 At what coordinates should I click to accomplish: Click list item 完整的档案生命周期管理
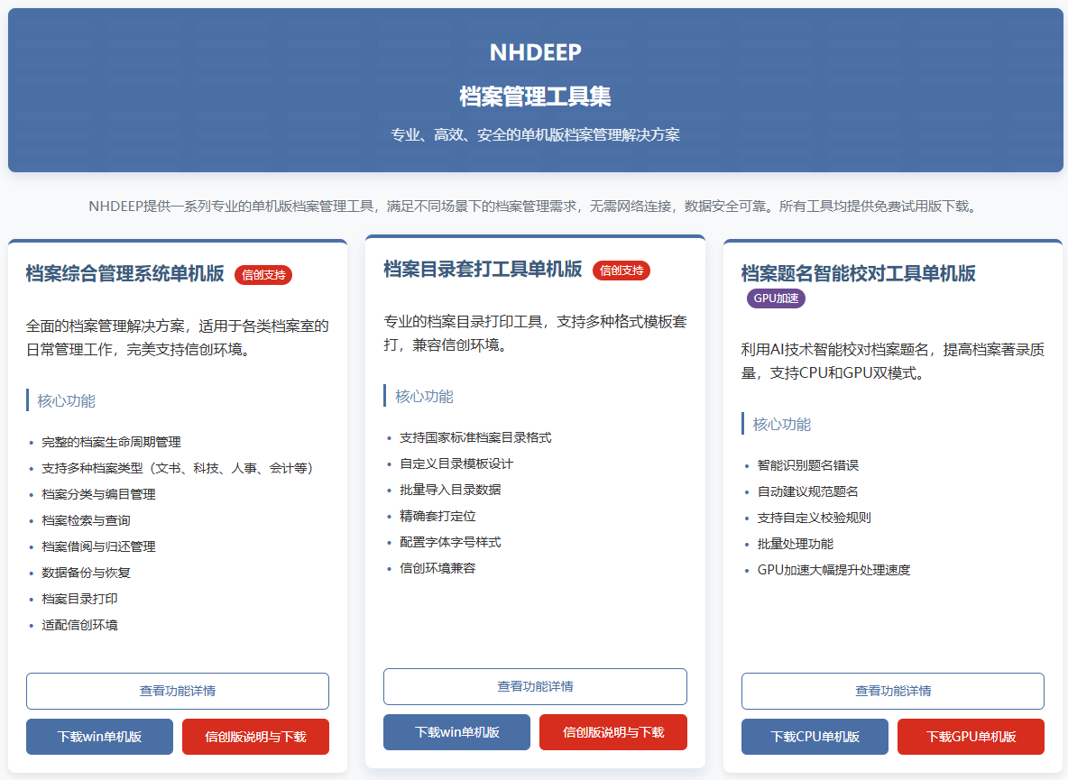tap(111, 443)
